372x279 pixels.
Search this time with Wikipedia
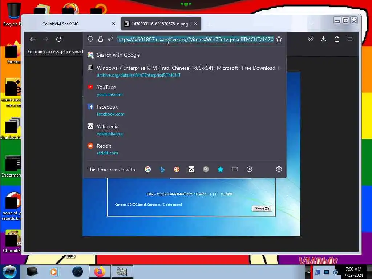pyautogui.click(x=191, y=169)
